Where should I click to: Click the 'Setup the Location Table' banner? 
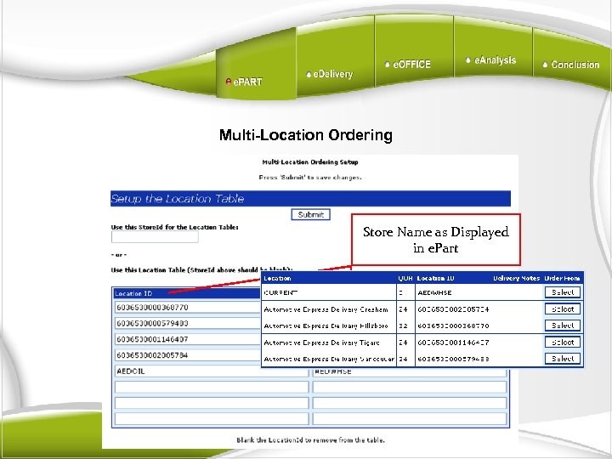311,199
